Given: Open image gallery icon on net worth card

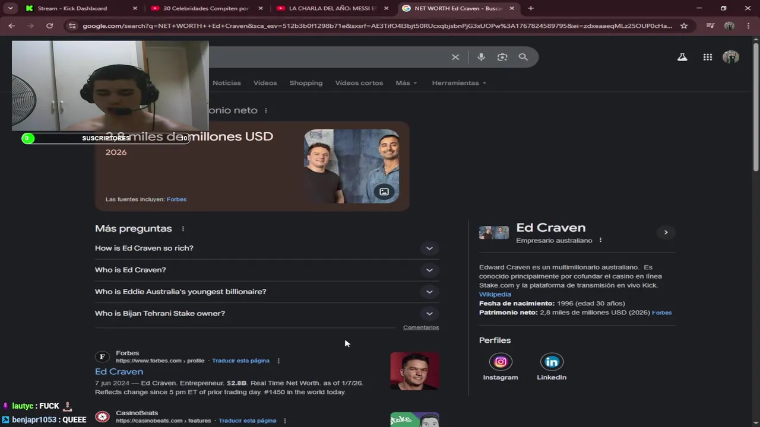Looking at the screenshot, I should pyautogui.click(x=384, y=192).
